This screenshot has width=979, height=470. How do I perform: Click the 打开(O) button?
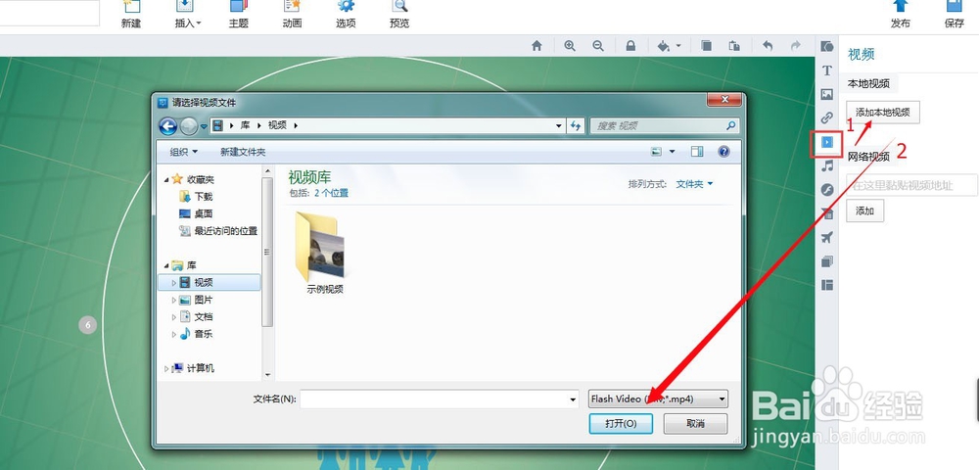(x=621, y=424)
